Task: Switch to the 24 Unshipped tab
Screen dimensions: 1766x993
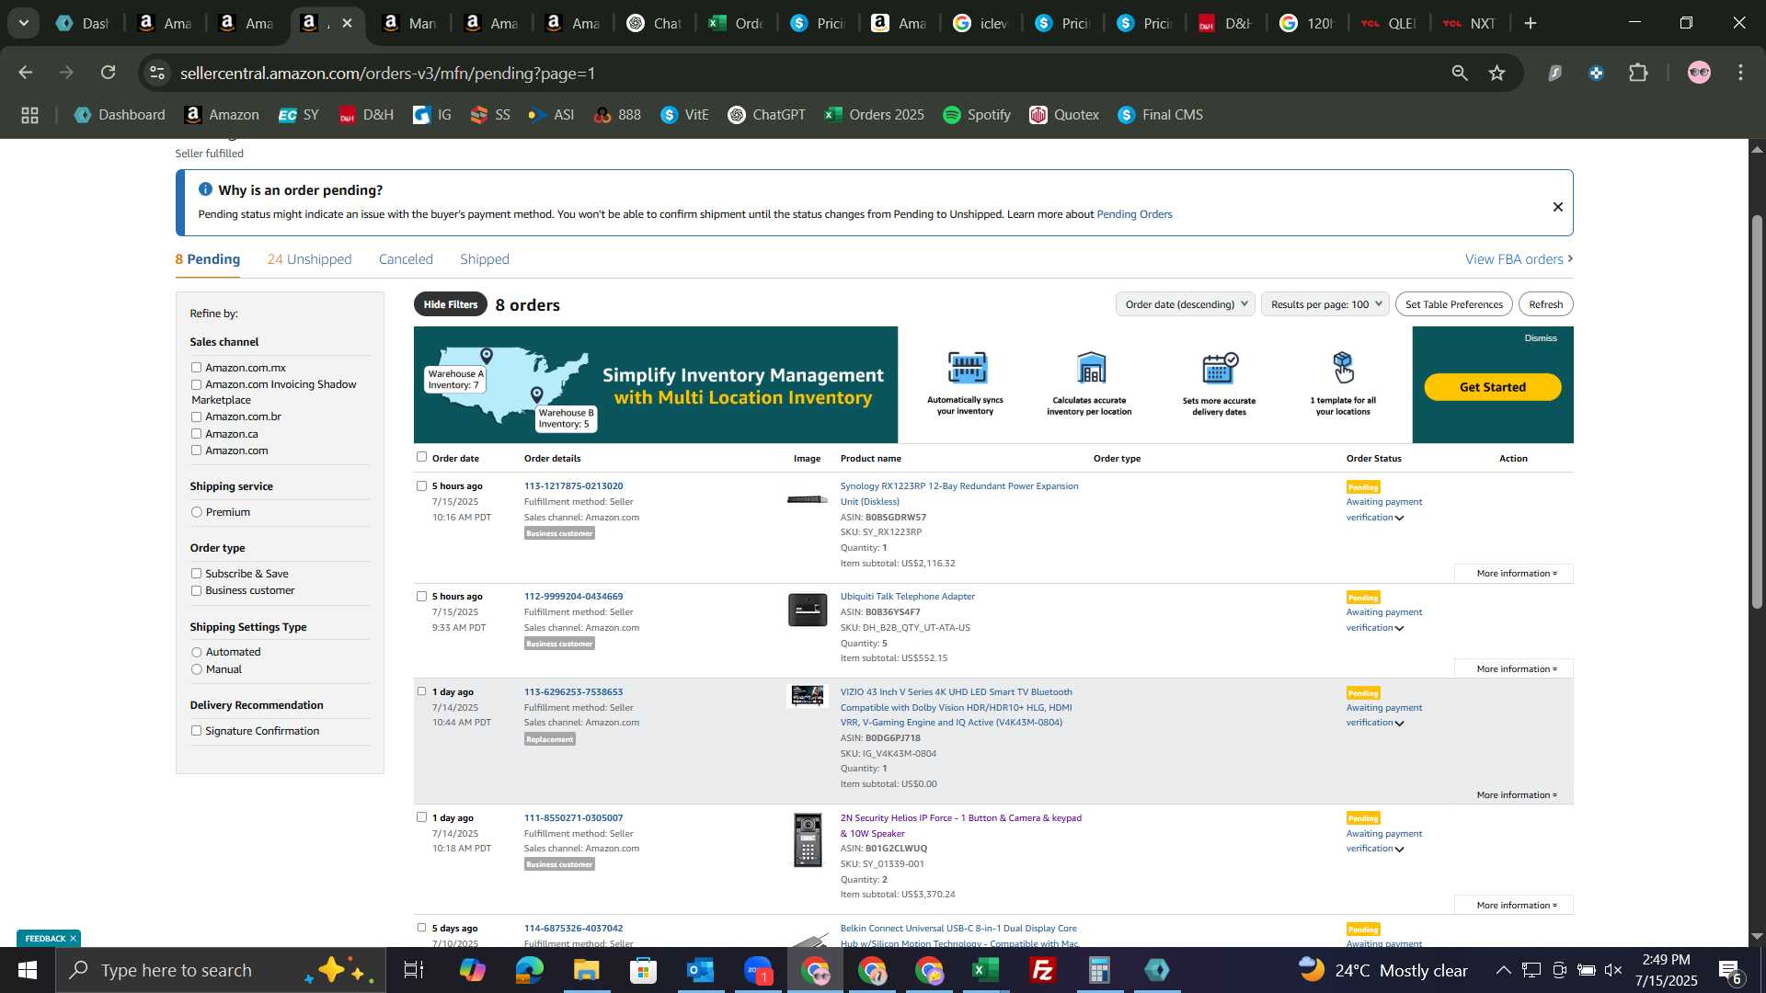Action: [309, 259]
